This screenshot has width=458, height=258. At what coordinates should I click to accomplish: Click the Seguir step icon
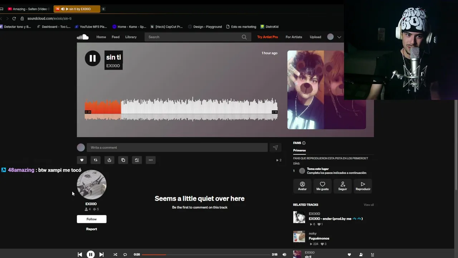pyautogui.click(x=342, y=186)
